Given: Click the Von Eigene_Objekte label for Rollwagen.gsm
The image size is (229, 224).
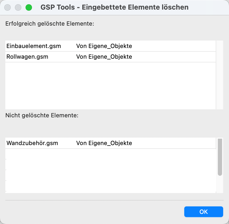Looking at the screenshot, I should (x=104, y=57).
